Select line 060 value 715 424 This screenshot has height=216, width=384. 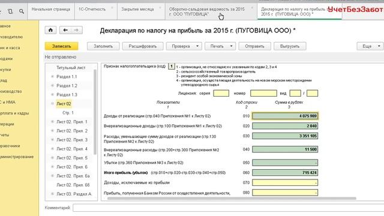(x=285, y=173)
